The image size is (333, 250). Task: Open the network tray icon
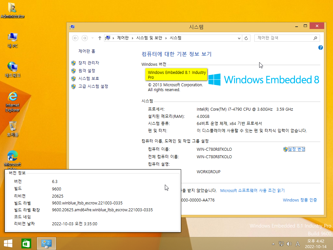[x=281, y=244]
